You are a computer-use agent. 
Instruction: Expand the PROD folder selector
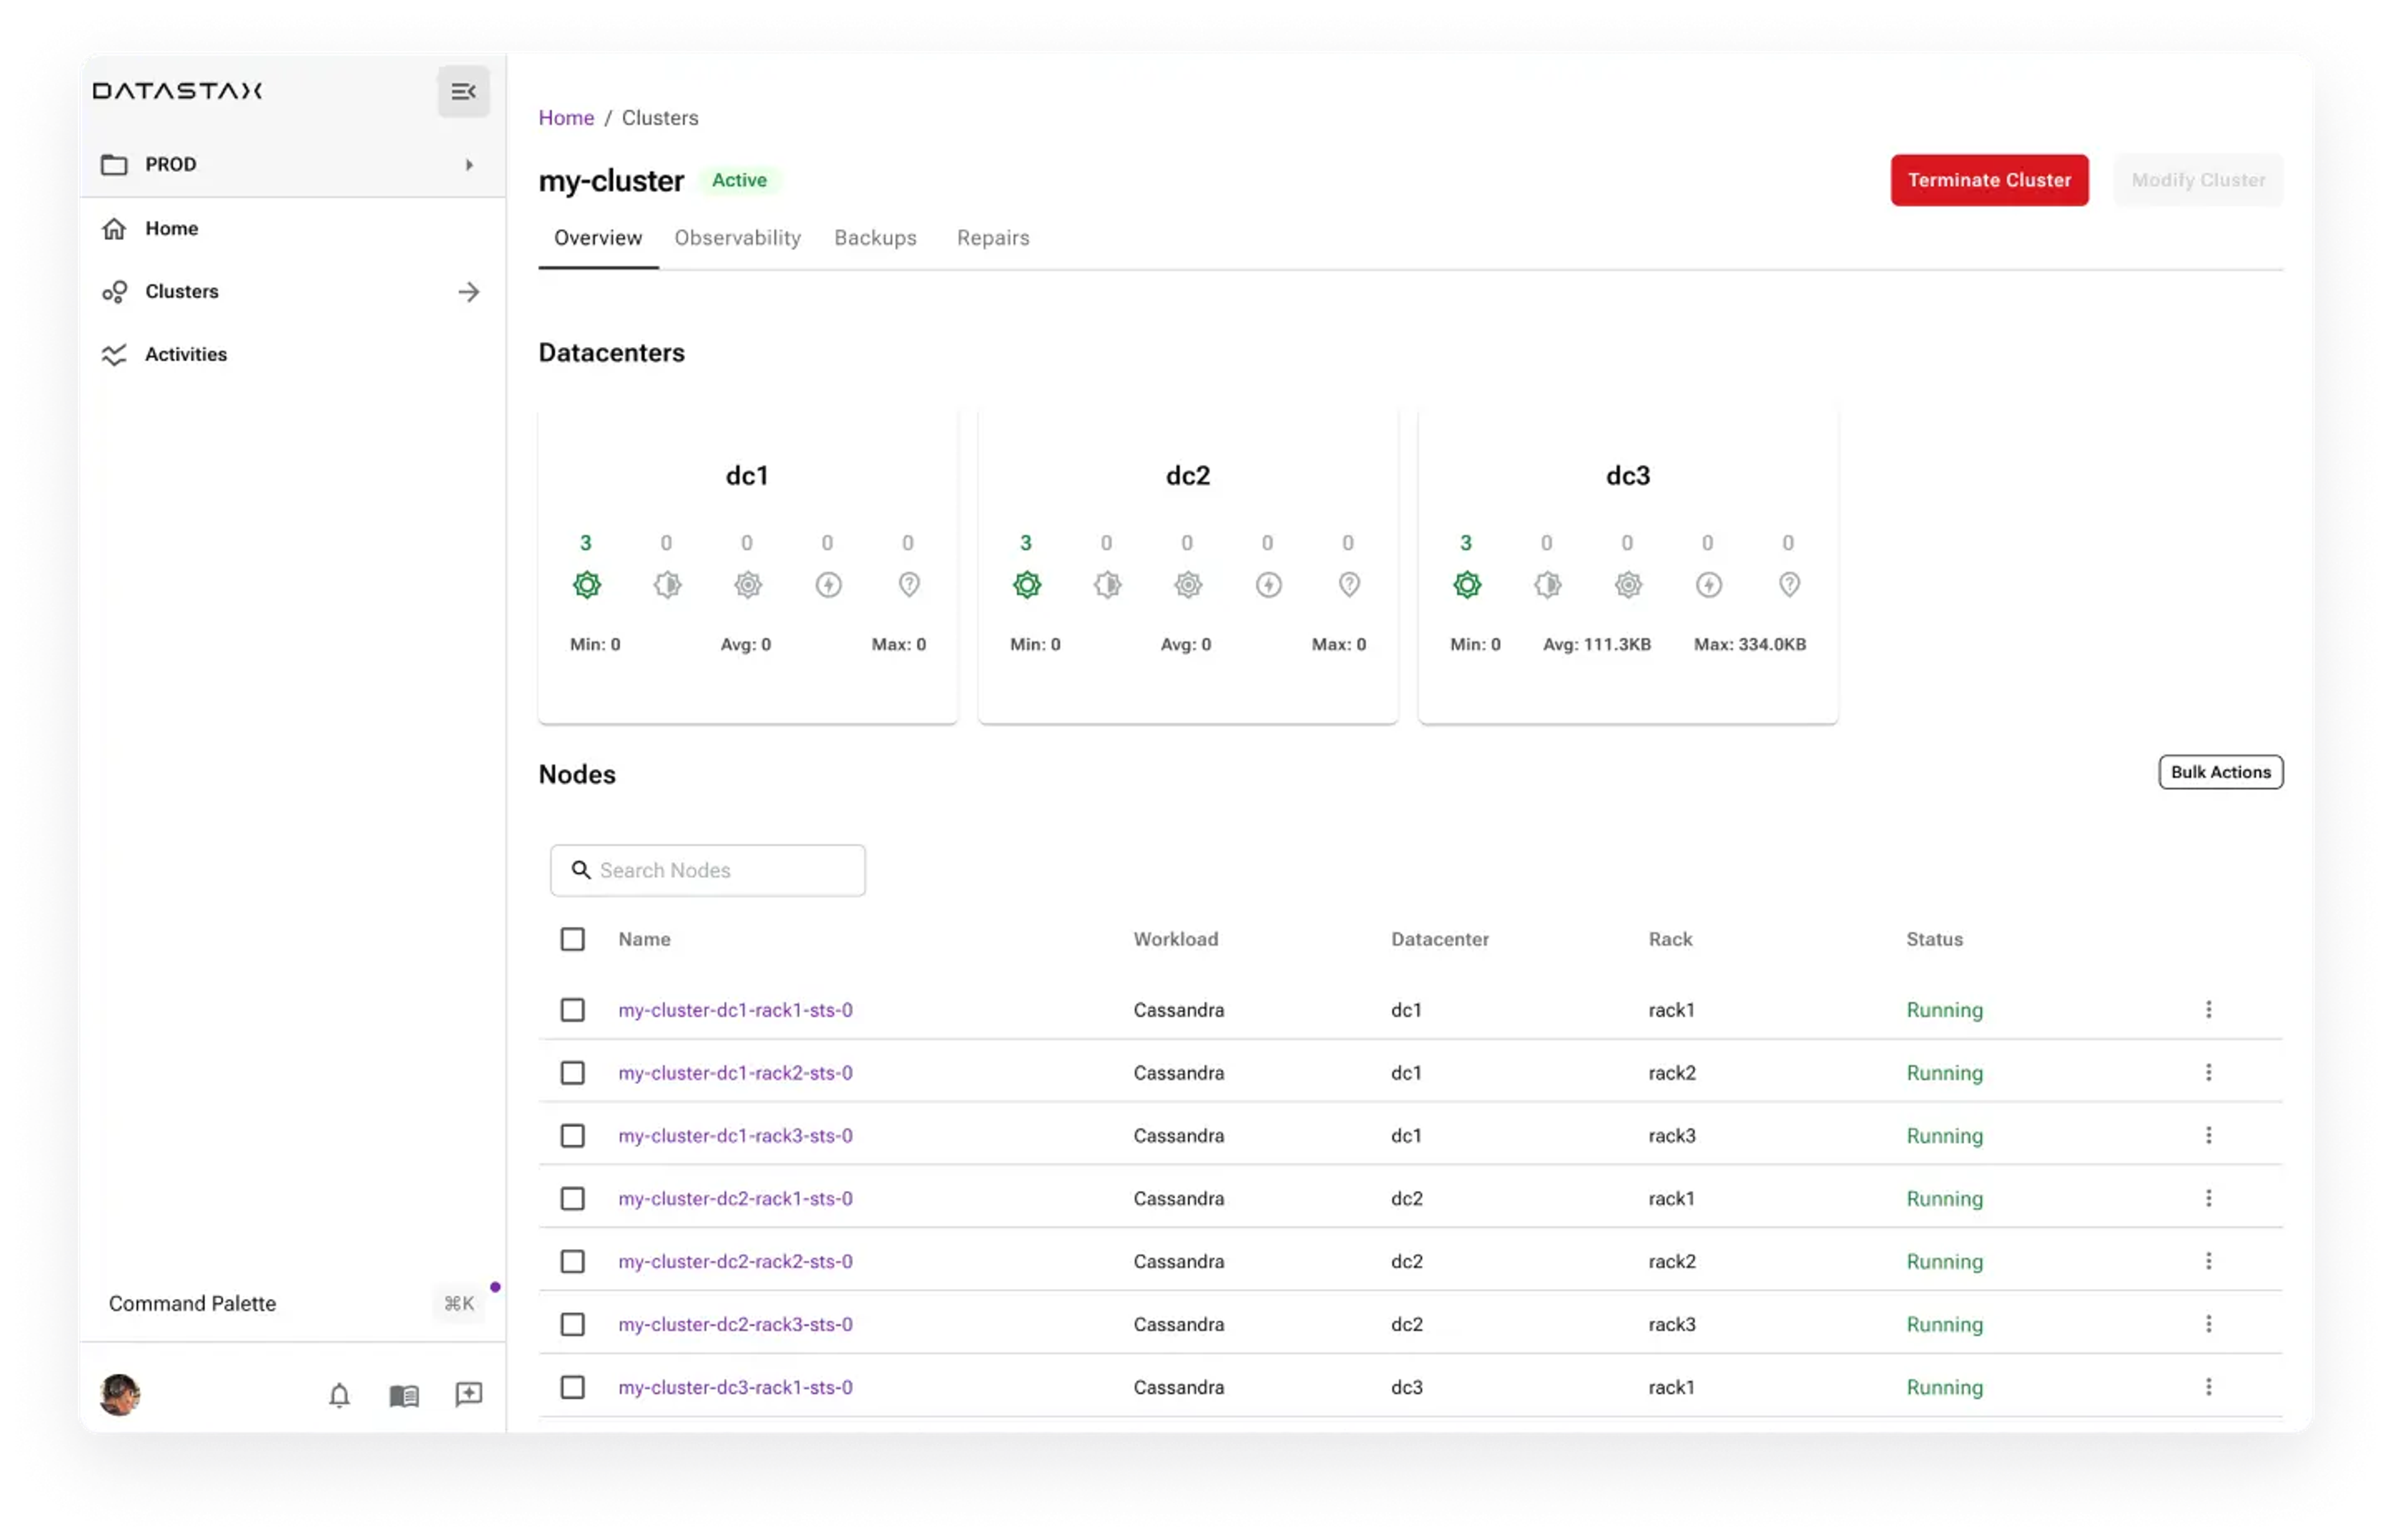click(469, 165)
